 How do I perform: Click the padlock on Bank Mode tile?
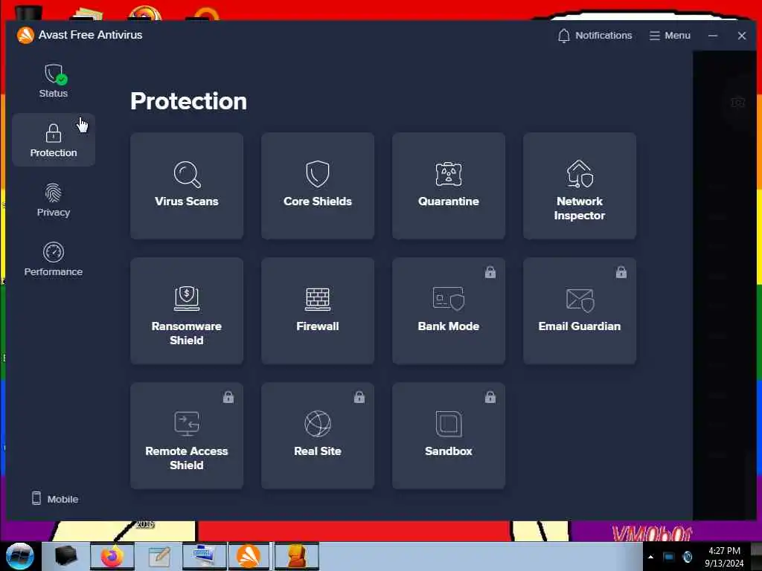490,272
